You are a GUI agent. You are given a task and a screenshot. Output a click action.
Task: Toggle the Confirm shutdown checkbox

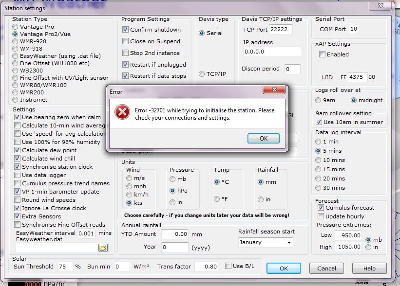(125, 30)
